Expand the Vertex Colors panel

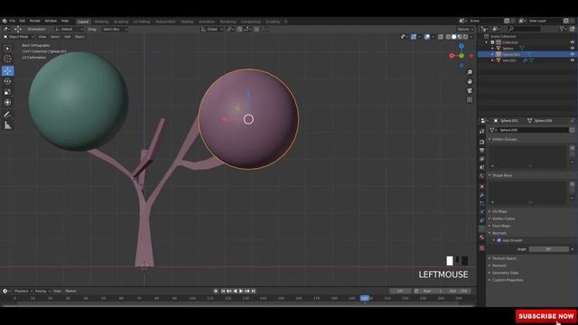point(503,218)
